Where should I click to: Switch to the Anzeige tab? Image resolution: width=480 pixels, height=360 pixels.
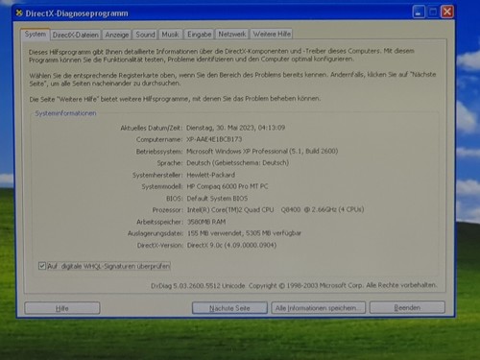[x=117, y=35]
